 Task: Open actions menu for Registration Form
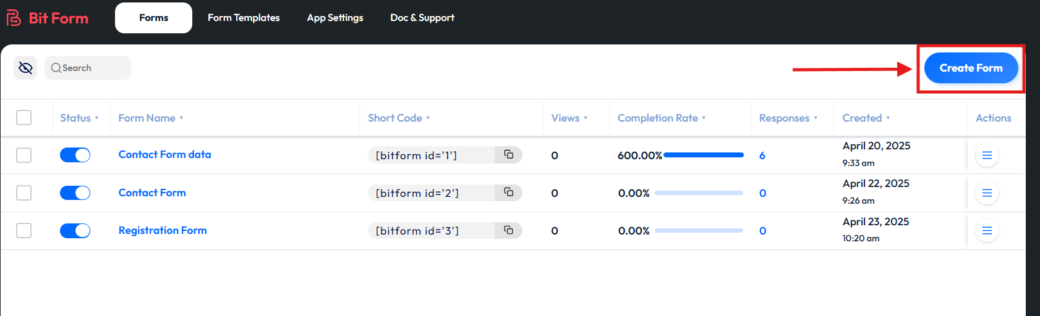click(x=987, y=231)
